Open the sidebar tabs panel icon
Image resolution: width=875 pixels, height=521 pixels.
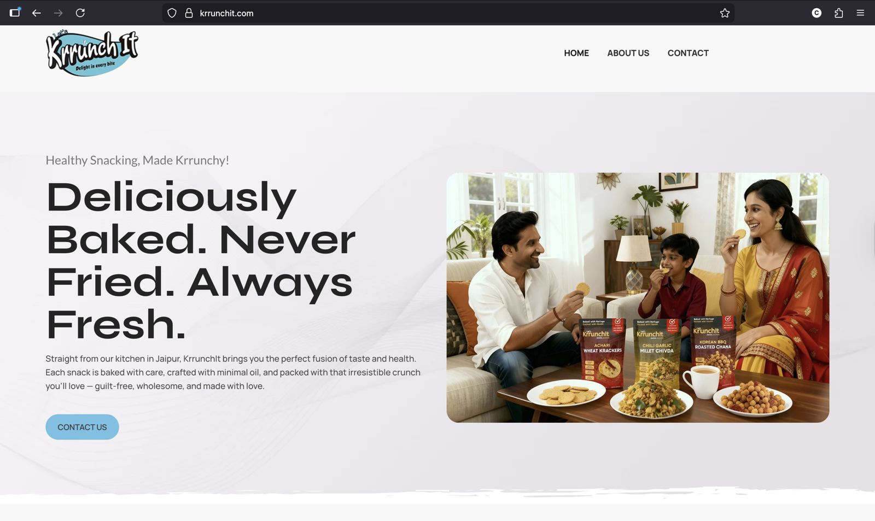click(x=15, y=12)
